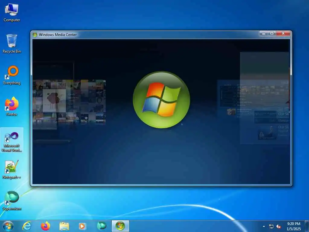The height and width of the screenshot is (232, 309).
Task: Launch the Everything search shortcut
Action: 12,75
